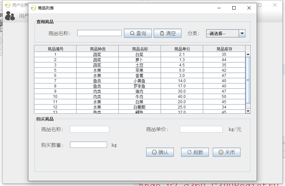Click the 清空 clear button
The image size is (285, 186).
coord(168,33)
